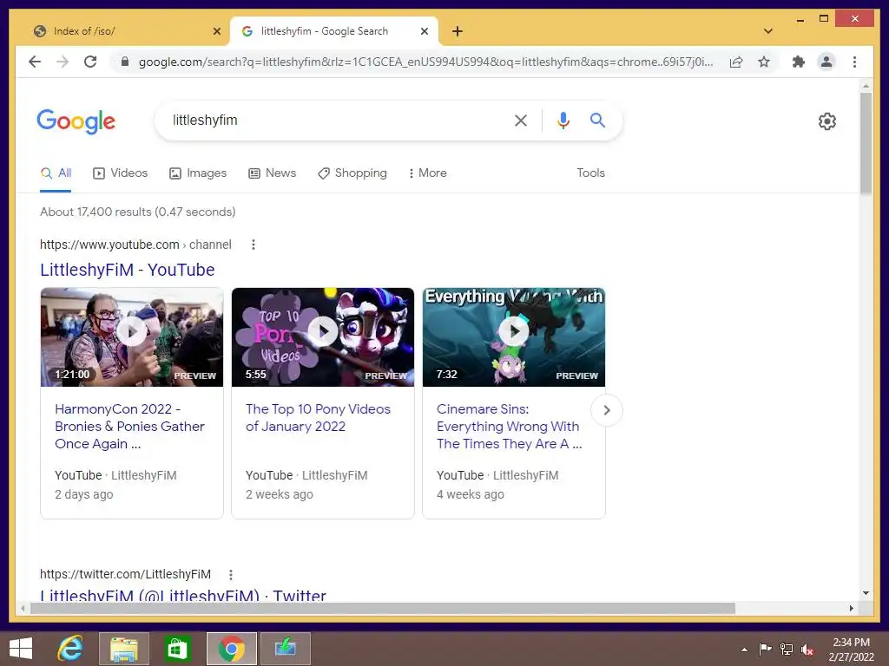Open Google quick settings gear
This screenshot has height=666, width=889.
click(827, 121)
